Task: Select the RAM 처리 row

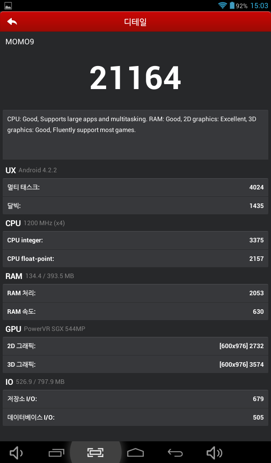Action: point(135,293)
